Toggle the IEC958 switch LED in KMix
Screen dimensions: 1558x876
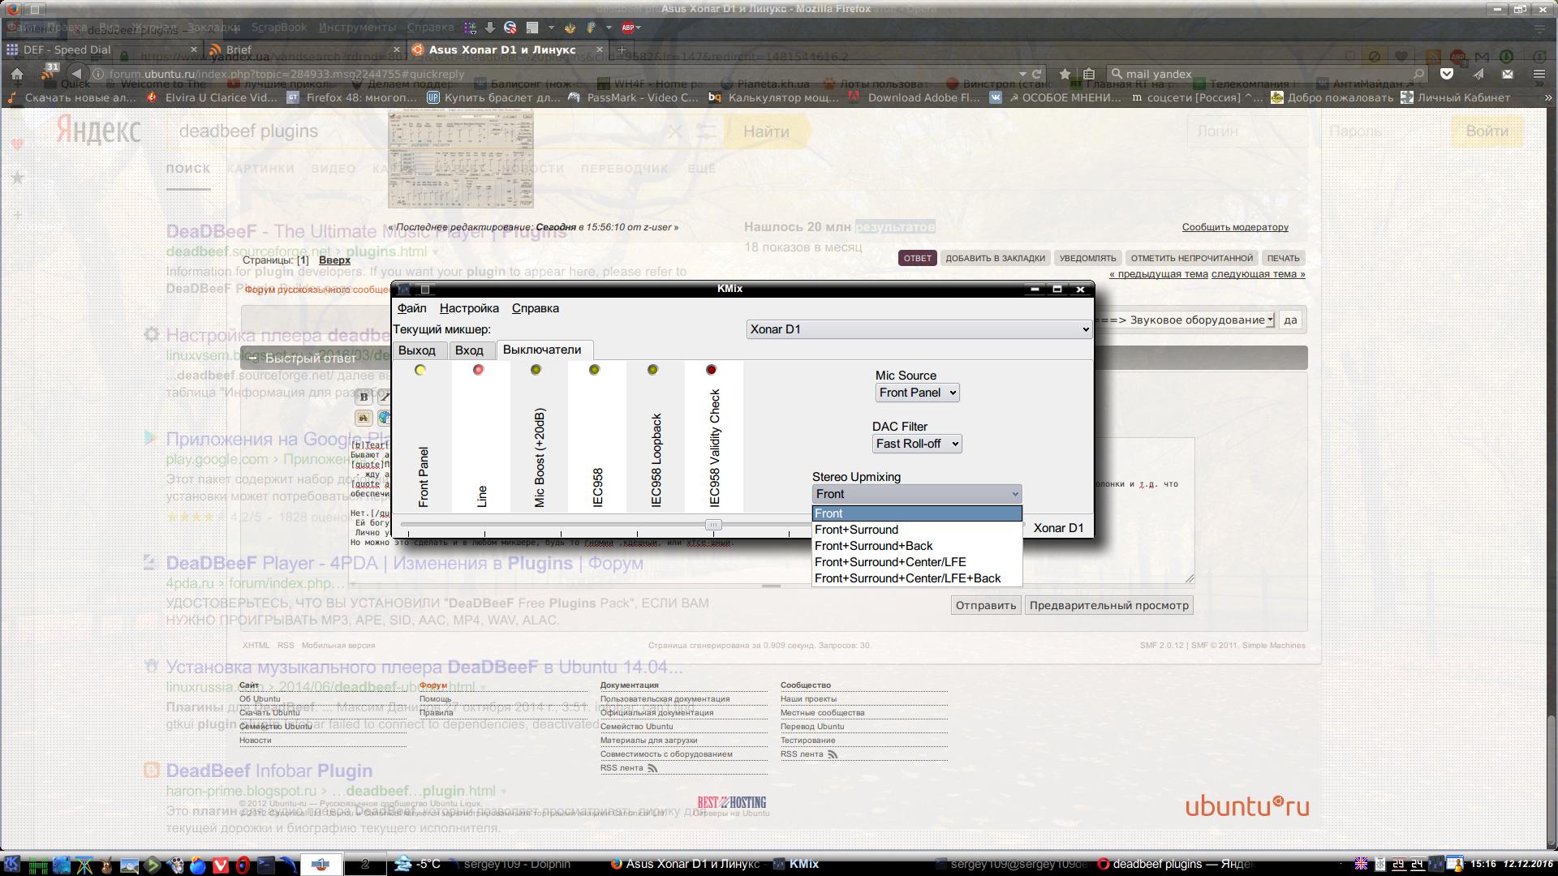pyautogui.click(x=594, y=370)
